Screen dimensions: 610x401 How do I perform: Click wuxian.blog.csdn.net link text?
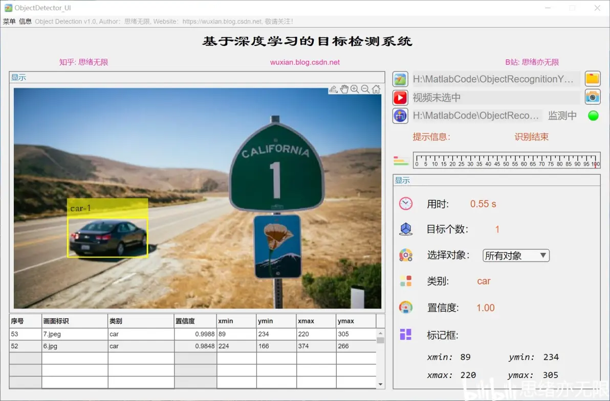coord(305,62)
